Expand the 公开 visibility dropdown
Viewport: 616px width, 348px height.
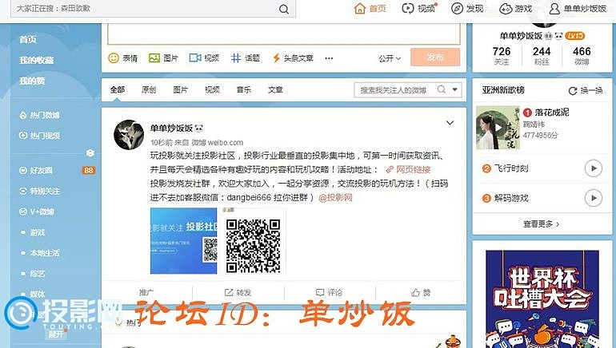click(390, 58)
